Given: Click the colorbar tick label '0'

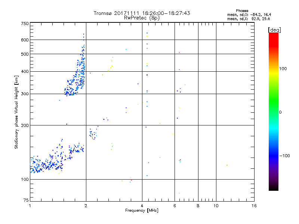Looking at the screenshot, I should point(280,112).
